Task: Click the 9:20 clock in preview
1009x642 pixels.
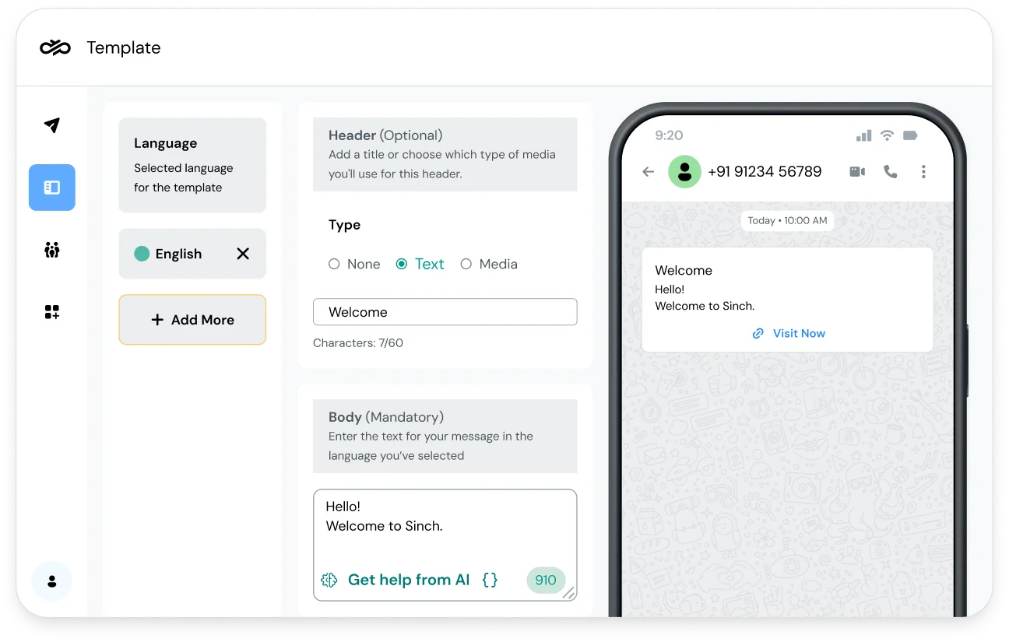Action: [x=669, y=135]
